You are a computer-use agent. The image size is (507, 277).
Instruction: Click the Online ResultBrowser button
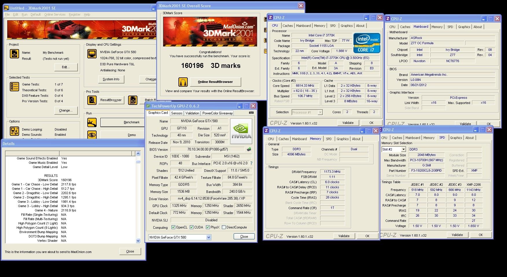pyautogui.click(x=215, y=82)
